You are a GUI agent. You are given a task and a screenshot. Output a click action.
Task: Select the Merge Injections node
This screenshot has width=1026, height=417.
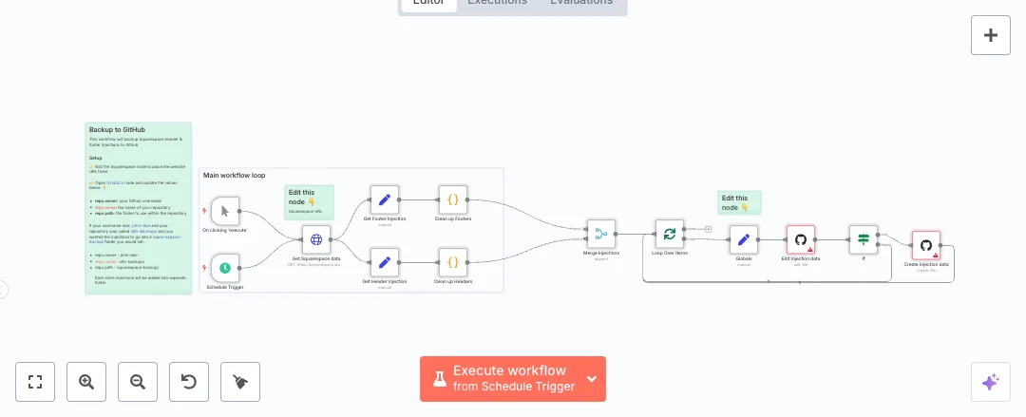click(x=600, y=234)
